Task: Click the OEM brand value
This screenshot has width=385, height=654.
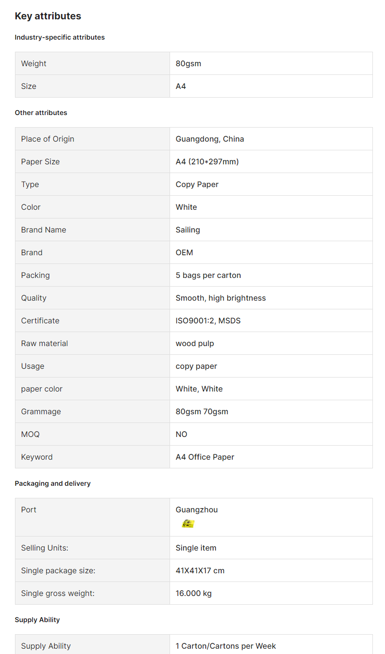Action: pos(184,252)
